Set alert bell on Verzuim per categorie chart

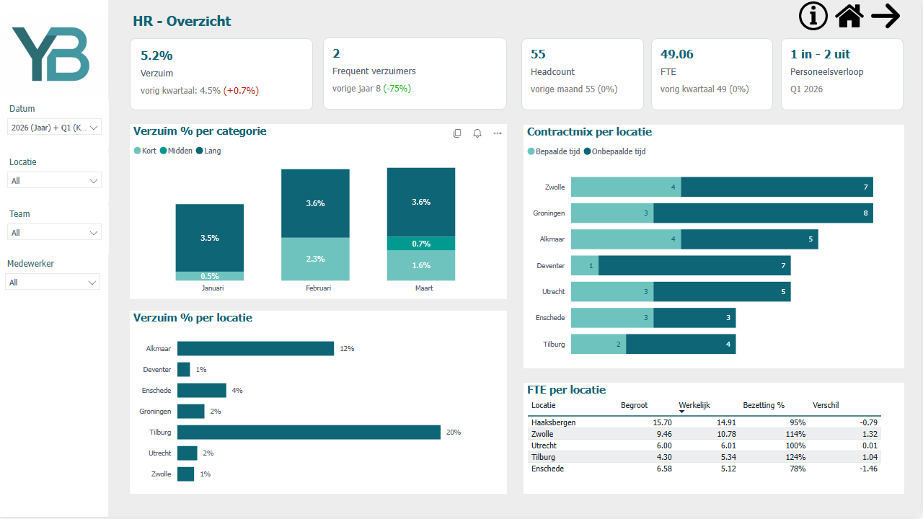(x=477, y=133)
